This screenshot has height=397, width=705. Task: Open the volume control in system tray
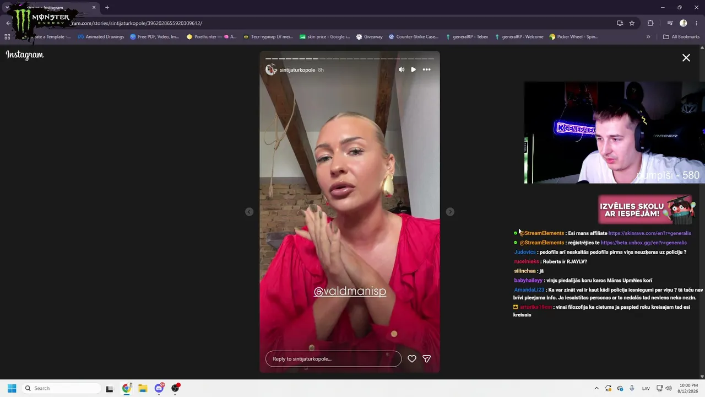(x=669, y=388)
